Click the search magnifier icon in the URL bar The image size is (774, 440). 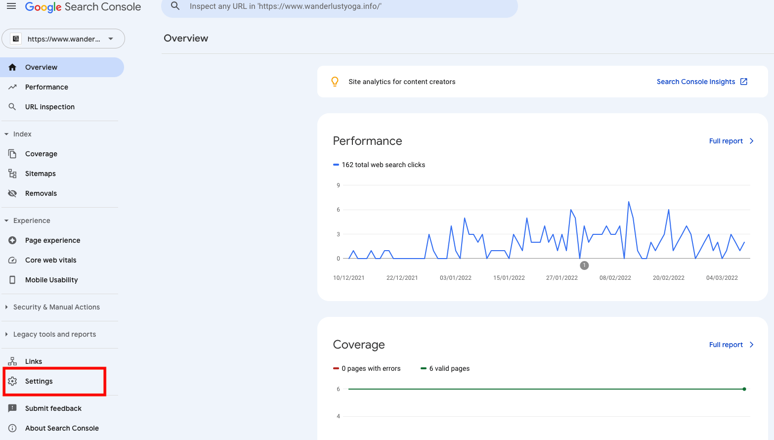175,6
